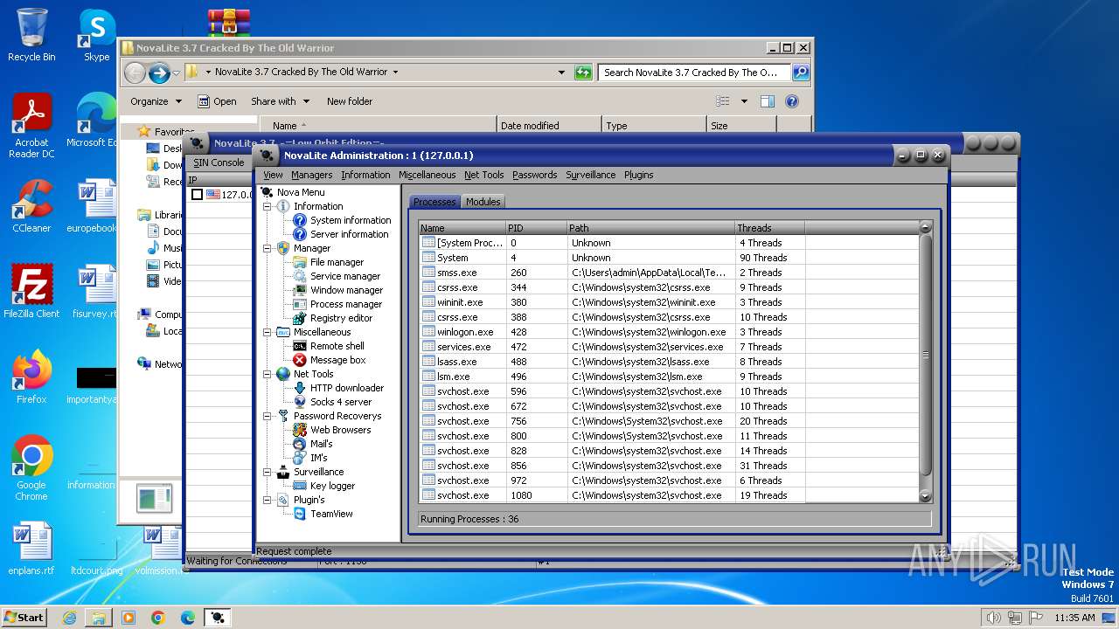The image size is (1119, 629).
Task: Select Processes tab
Action: coord(434,202)
